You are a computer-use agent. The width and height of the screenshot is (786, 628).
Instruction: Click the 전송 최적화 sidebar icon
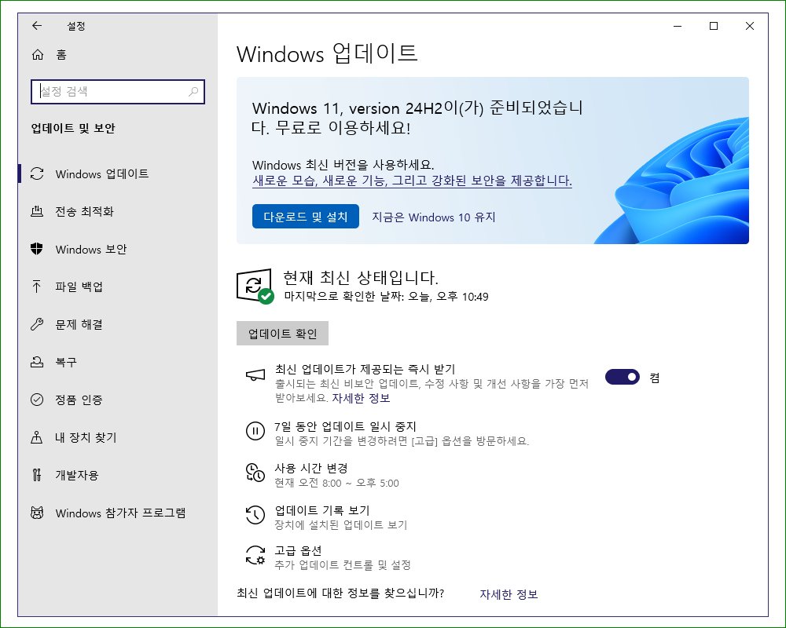tap(37, 211)
